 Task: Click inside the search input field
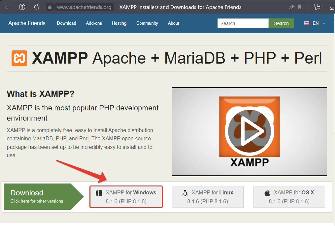click(243, 23)
